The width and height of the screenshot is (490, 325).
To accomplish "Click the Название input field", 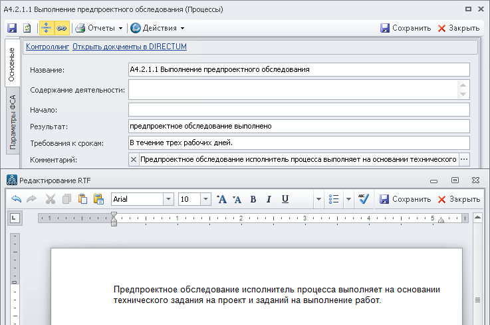I will [299, 69].
